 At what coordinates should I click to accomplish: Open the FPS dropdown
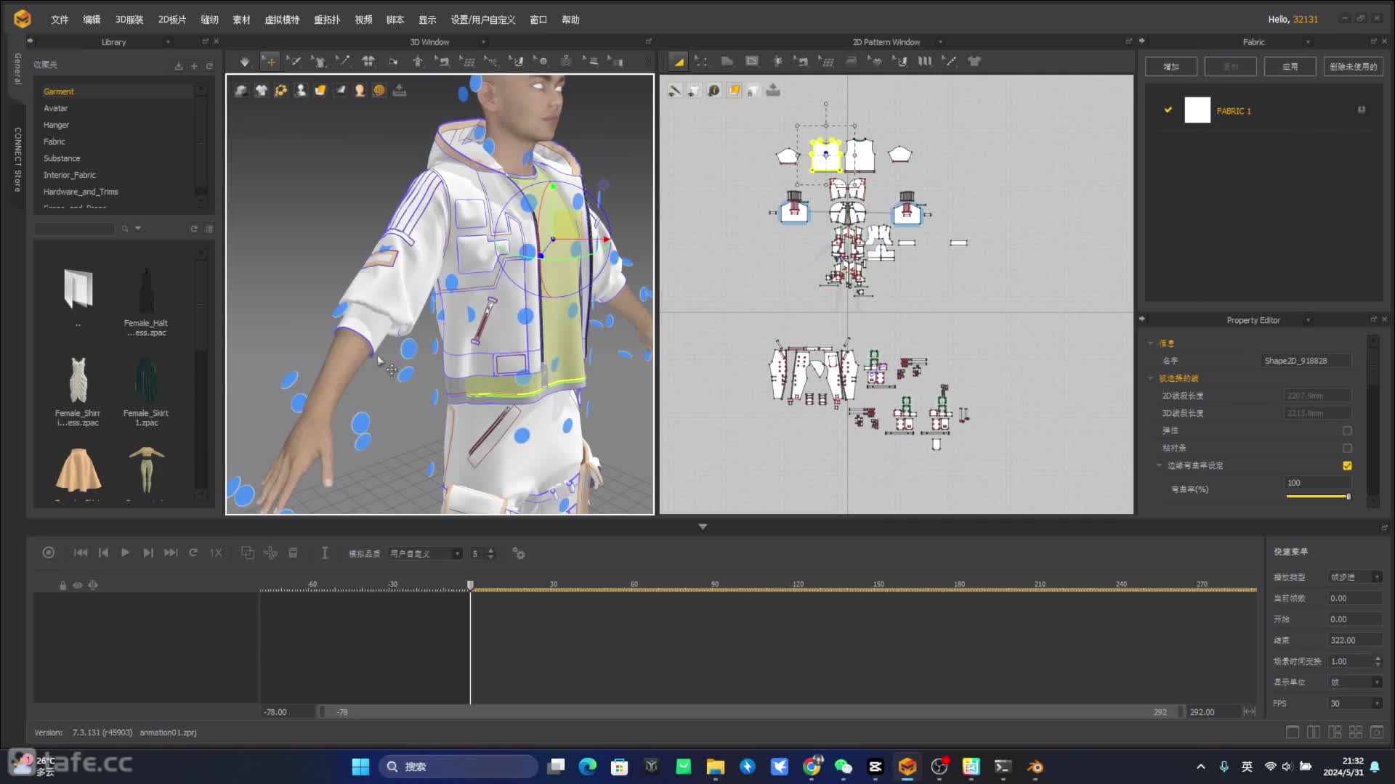tap(1355, 703)
